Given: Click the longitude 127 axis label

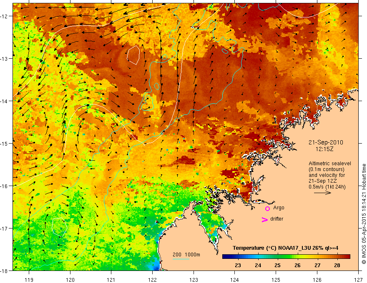Looking at the screenshot, I should point(358,280).
